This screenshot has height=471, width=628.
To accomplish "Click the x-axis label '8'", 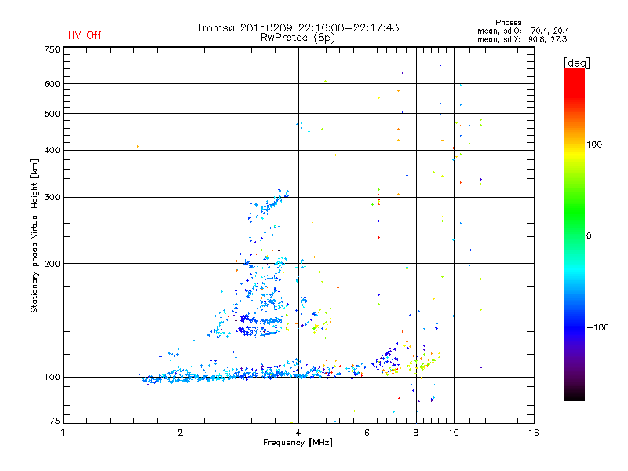I will pos(416,433).
